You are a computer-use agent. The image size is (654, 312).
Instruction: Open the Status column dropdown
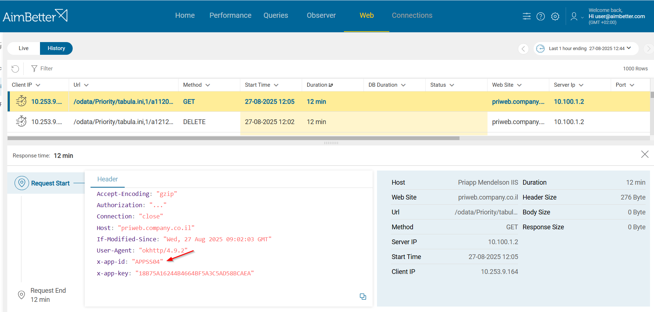pyautogui.click(x=452, y=85)
